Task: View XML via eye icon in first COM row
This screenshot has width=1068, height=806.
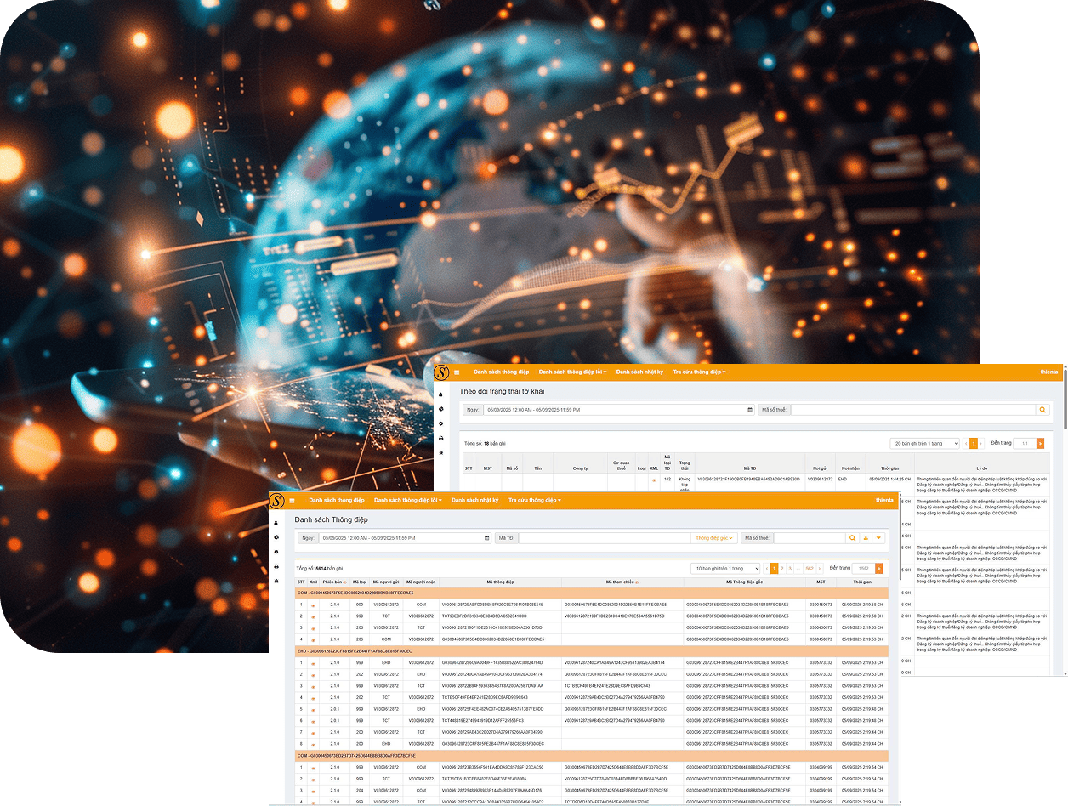Action: (313, 604)
